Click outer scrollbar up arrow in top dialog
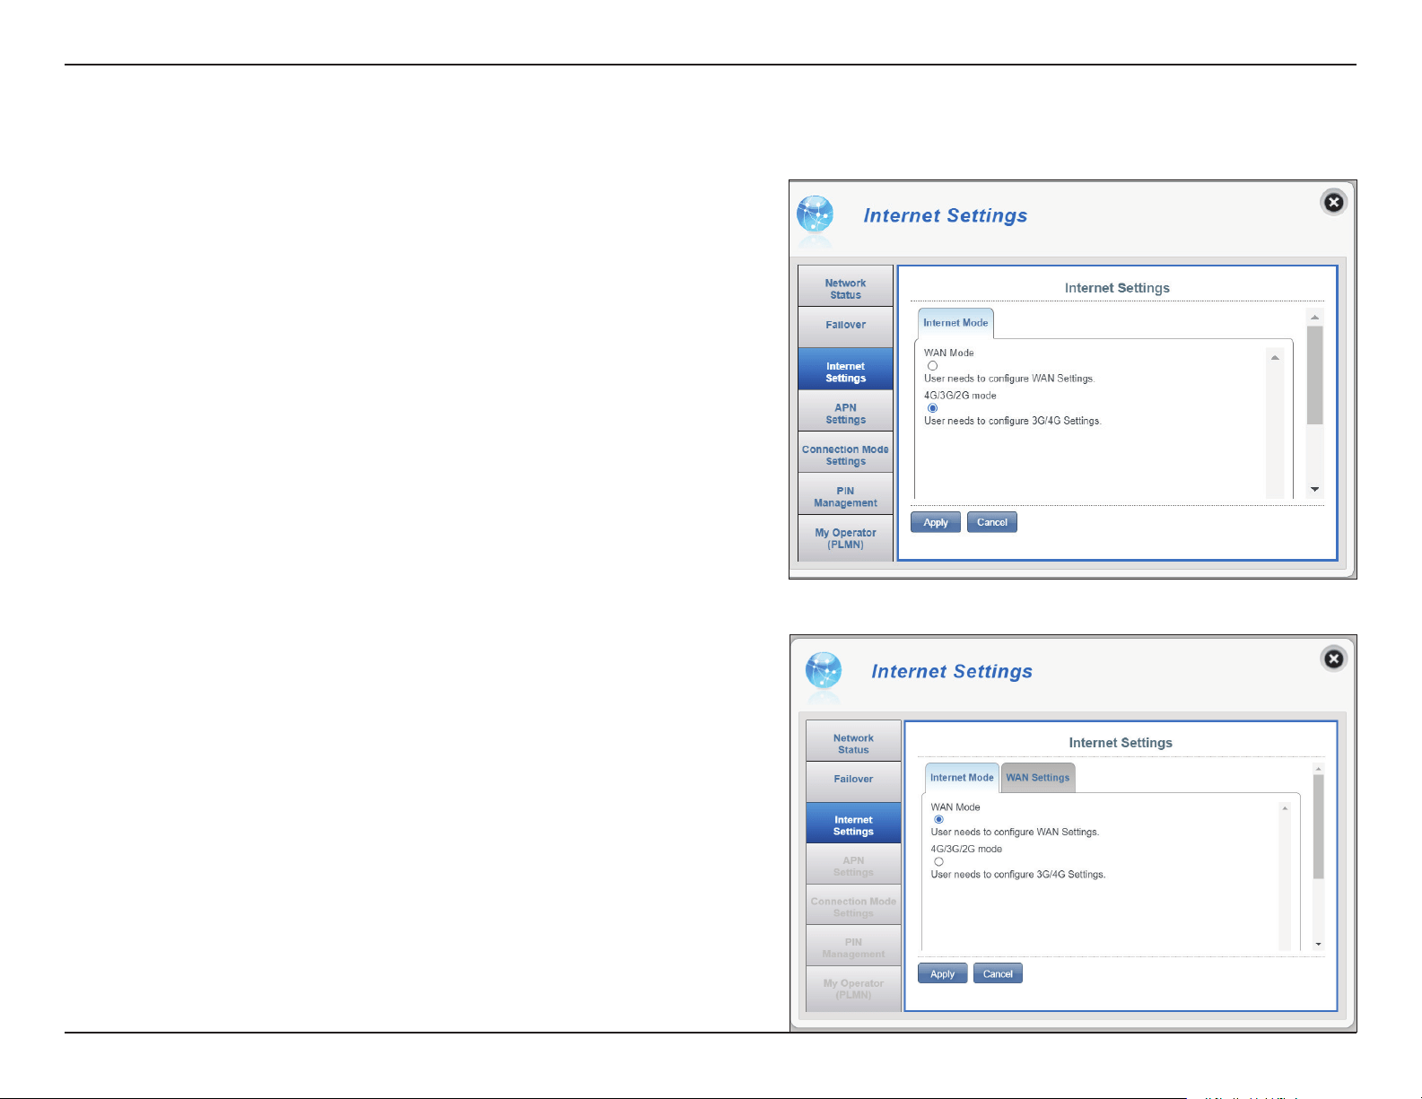This screenshot has width=1422, height=1099. [x=1314, y=318]
